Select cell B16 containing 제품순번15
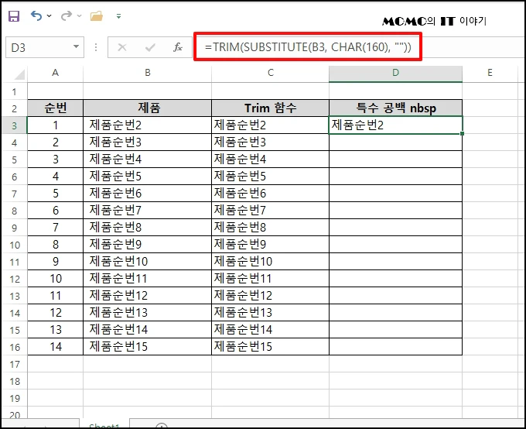The image size is (526, 429). pyautogui.click(x=147, y=347)
